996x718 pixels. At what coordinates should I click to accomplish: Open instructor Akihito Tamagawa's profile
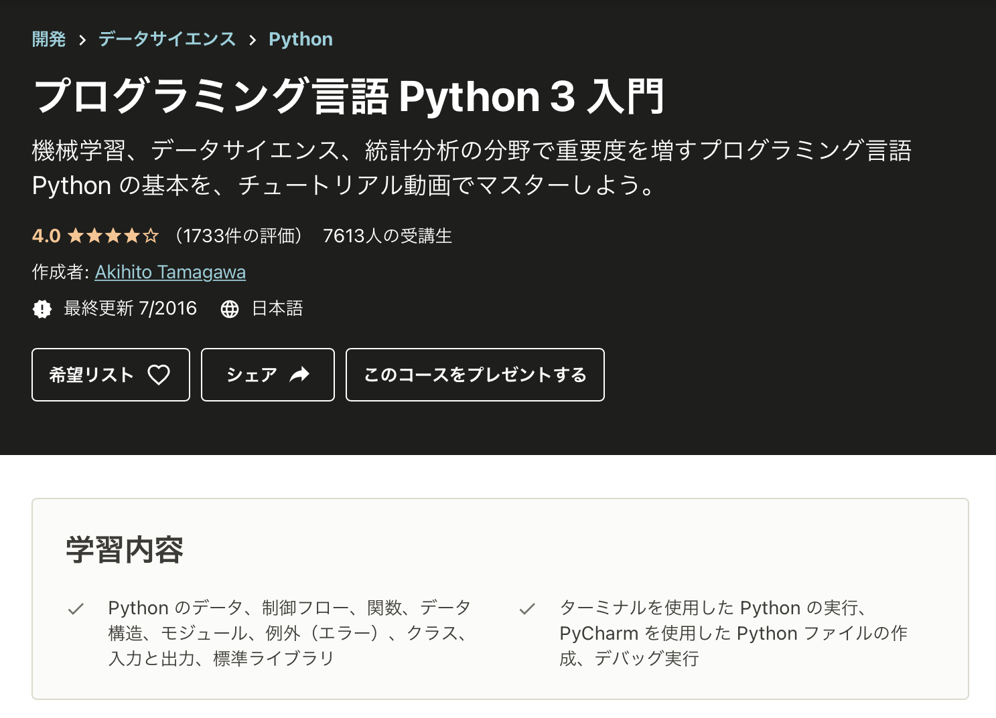pyautogui.click(x=170, y=272)
